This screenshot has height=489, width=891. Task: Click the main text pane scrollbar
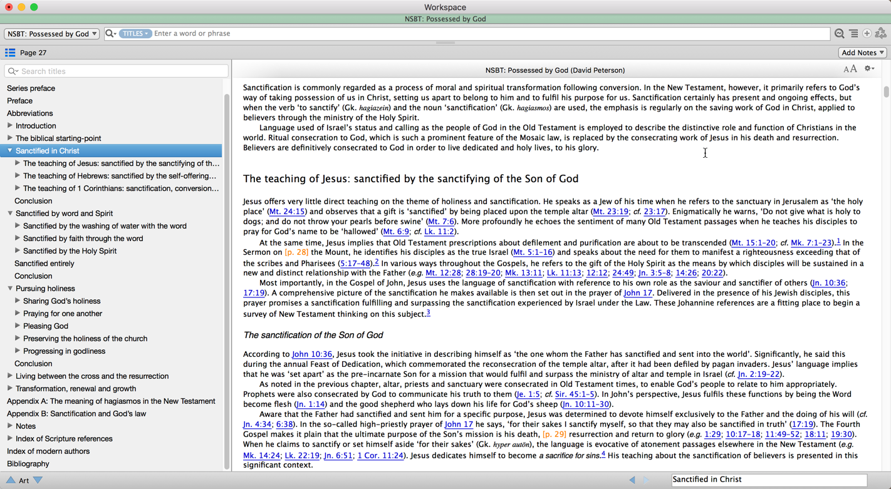pos(886,92)
